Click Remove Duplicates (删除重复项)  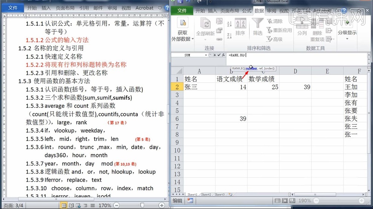point(317,30)
